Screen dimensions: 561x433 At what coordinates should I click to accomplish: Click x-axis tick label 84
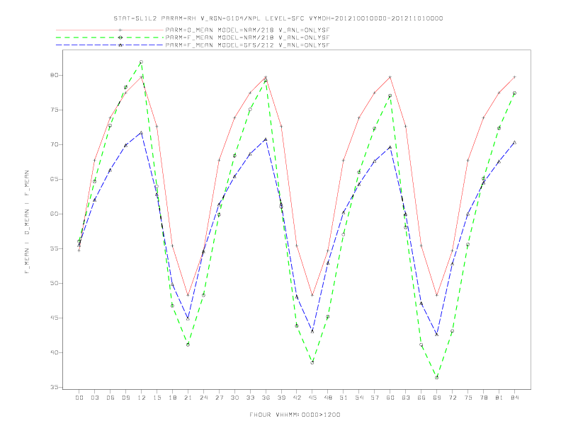(x=514, y=398)
